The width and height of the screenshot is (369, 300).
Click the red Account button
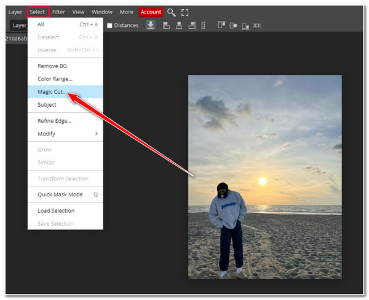coord(151,12)
